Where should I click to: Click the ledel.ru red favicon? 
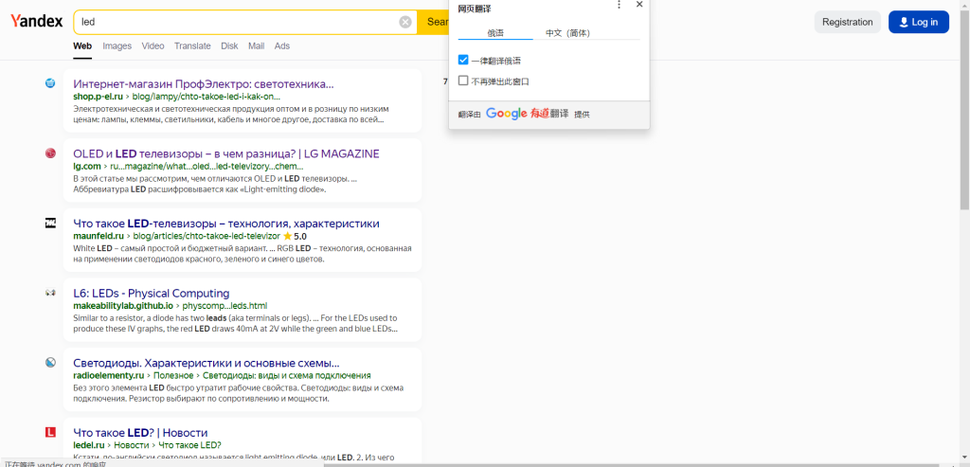tap(50, 433)
